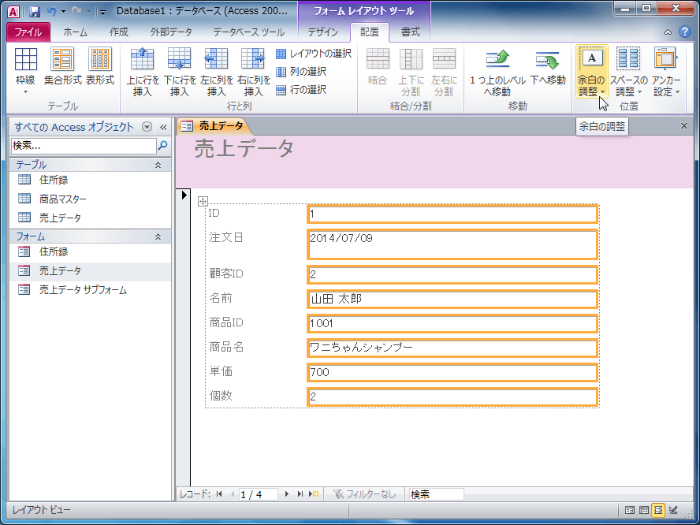Viewport: 700px width, 525px height.
Task: Click the 1つ上のレベルへ移動 button
Action: point(497,72)
